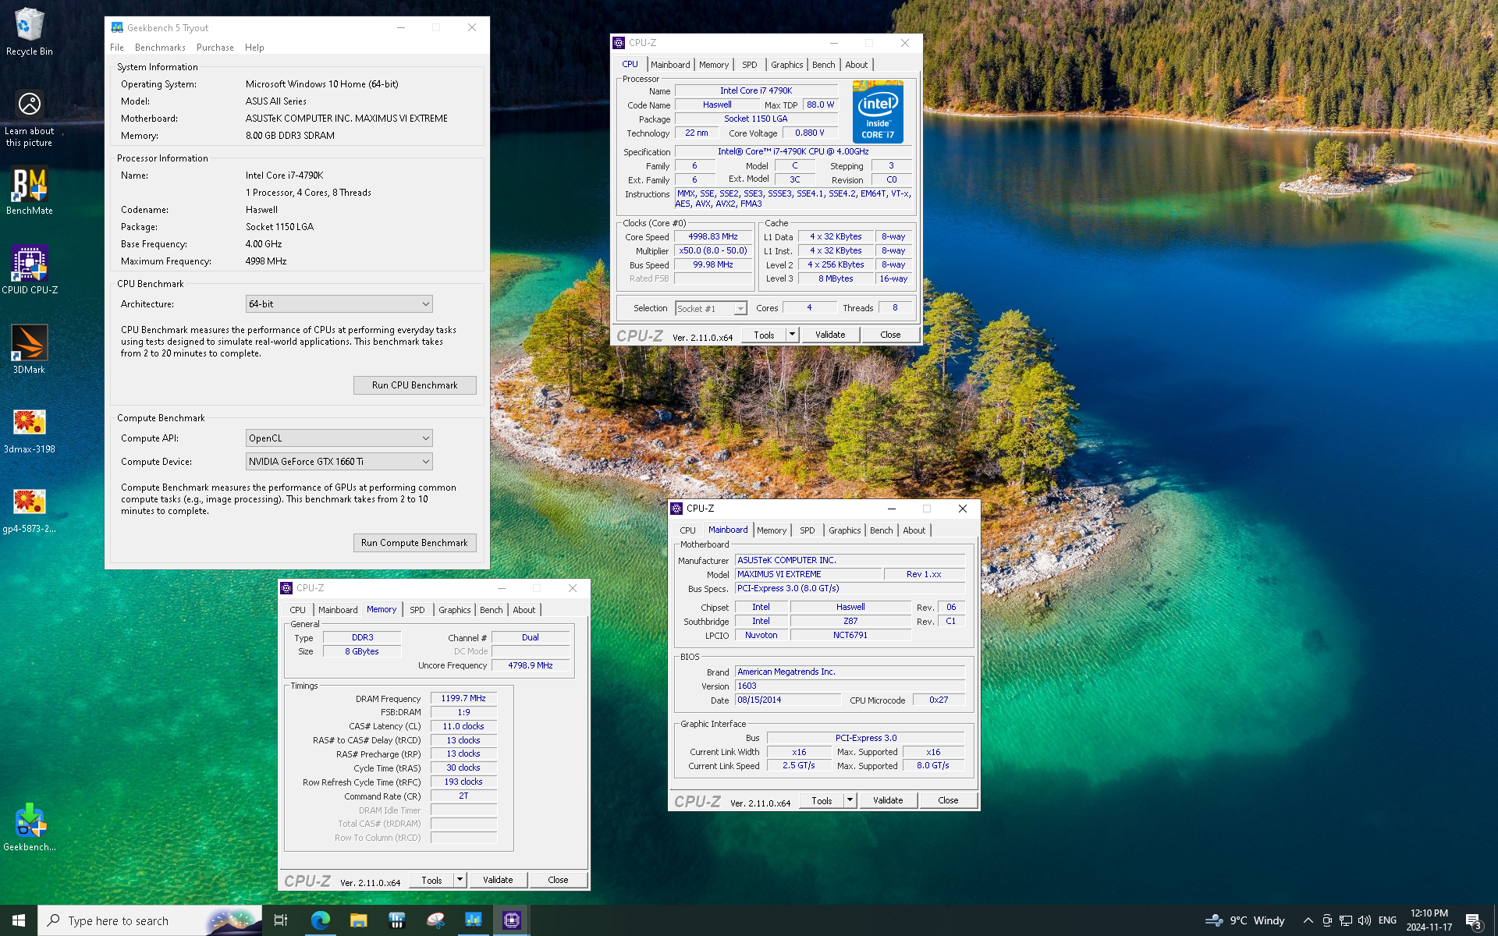Click the Windows search box
Viewport: 1498px width, 936px height.
pos(150,920)
